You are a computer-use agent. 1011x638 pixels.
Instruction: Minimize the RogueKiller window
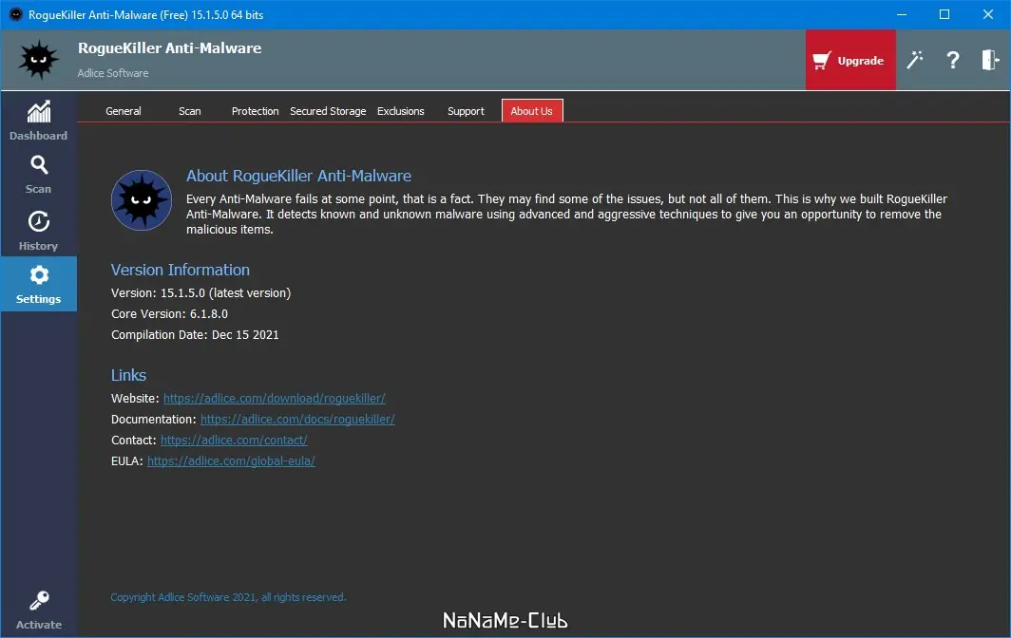click(902, 14)
